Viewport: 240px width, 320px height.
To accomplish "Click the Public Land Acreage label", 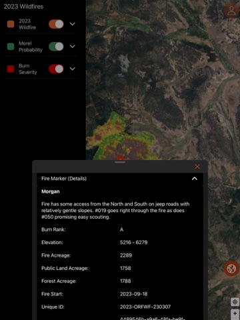I will click(65, 268).
